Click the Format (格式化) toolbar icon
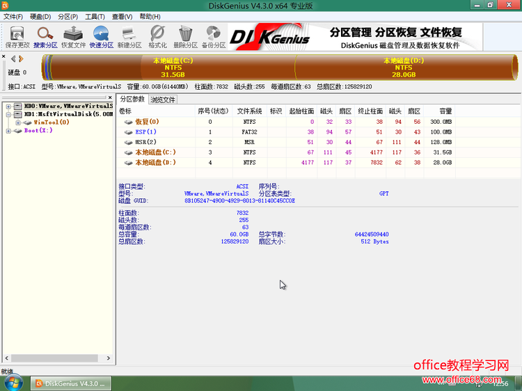The image size is (522, 391). point(157,37)
